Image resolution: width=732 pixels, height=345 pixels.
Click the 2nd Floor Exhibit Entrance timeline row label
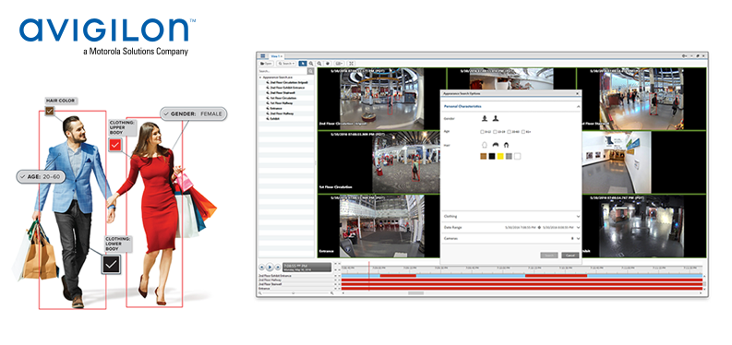pos(275,276)
